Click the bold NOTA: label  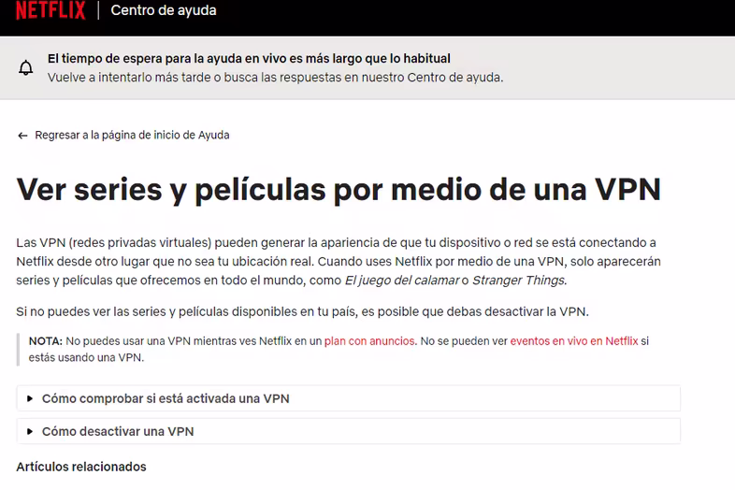point(46,341)
